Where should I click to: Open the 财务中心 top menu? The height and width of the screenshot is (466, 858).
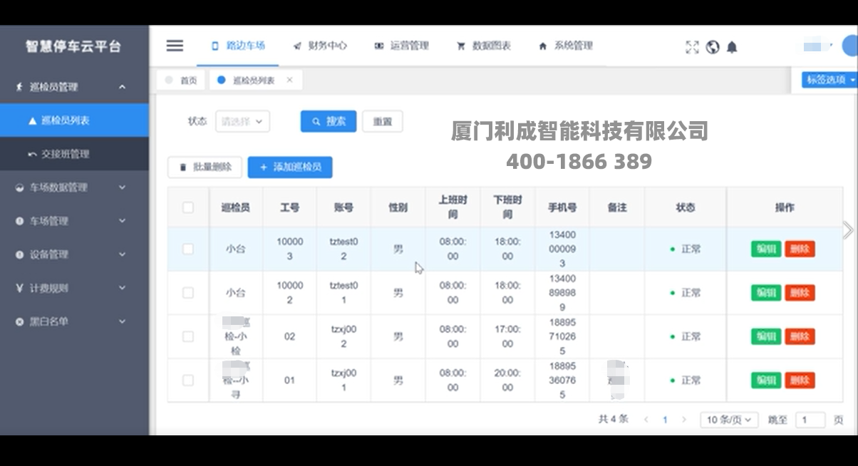point(320,46)
